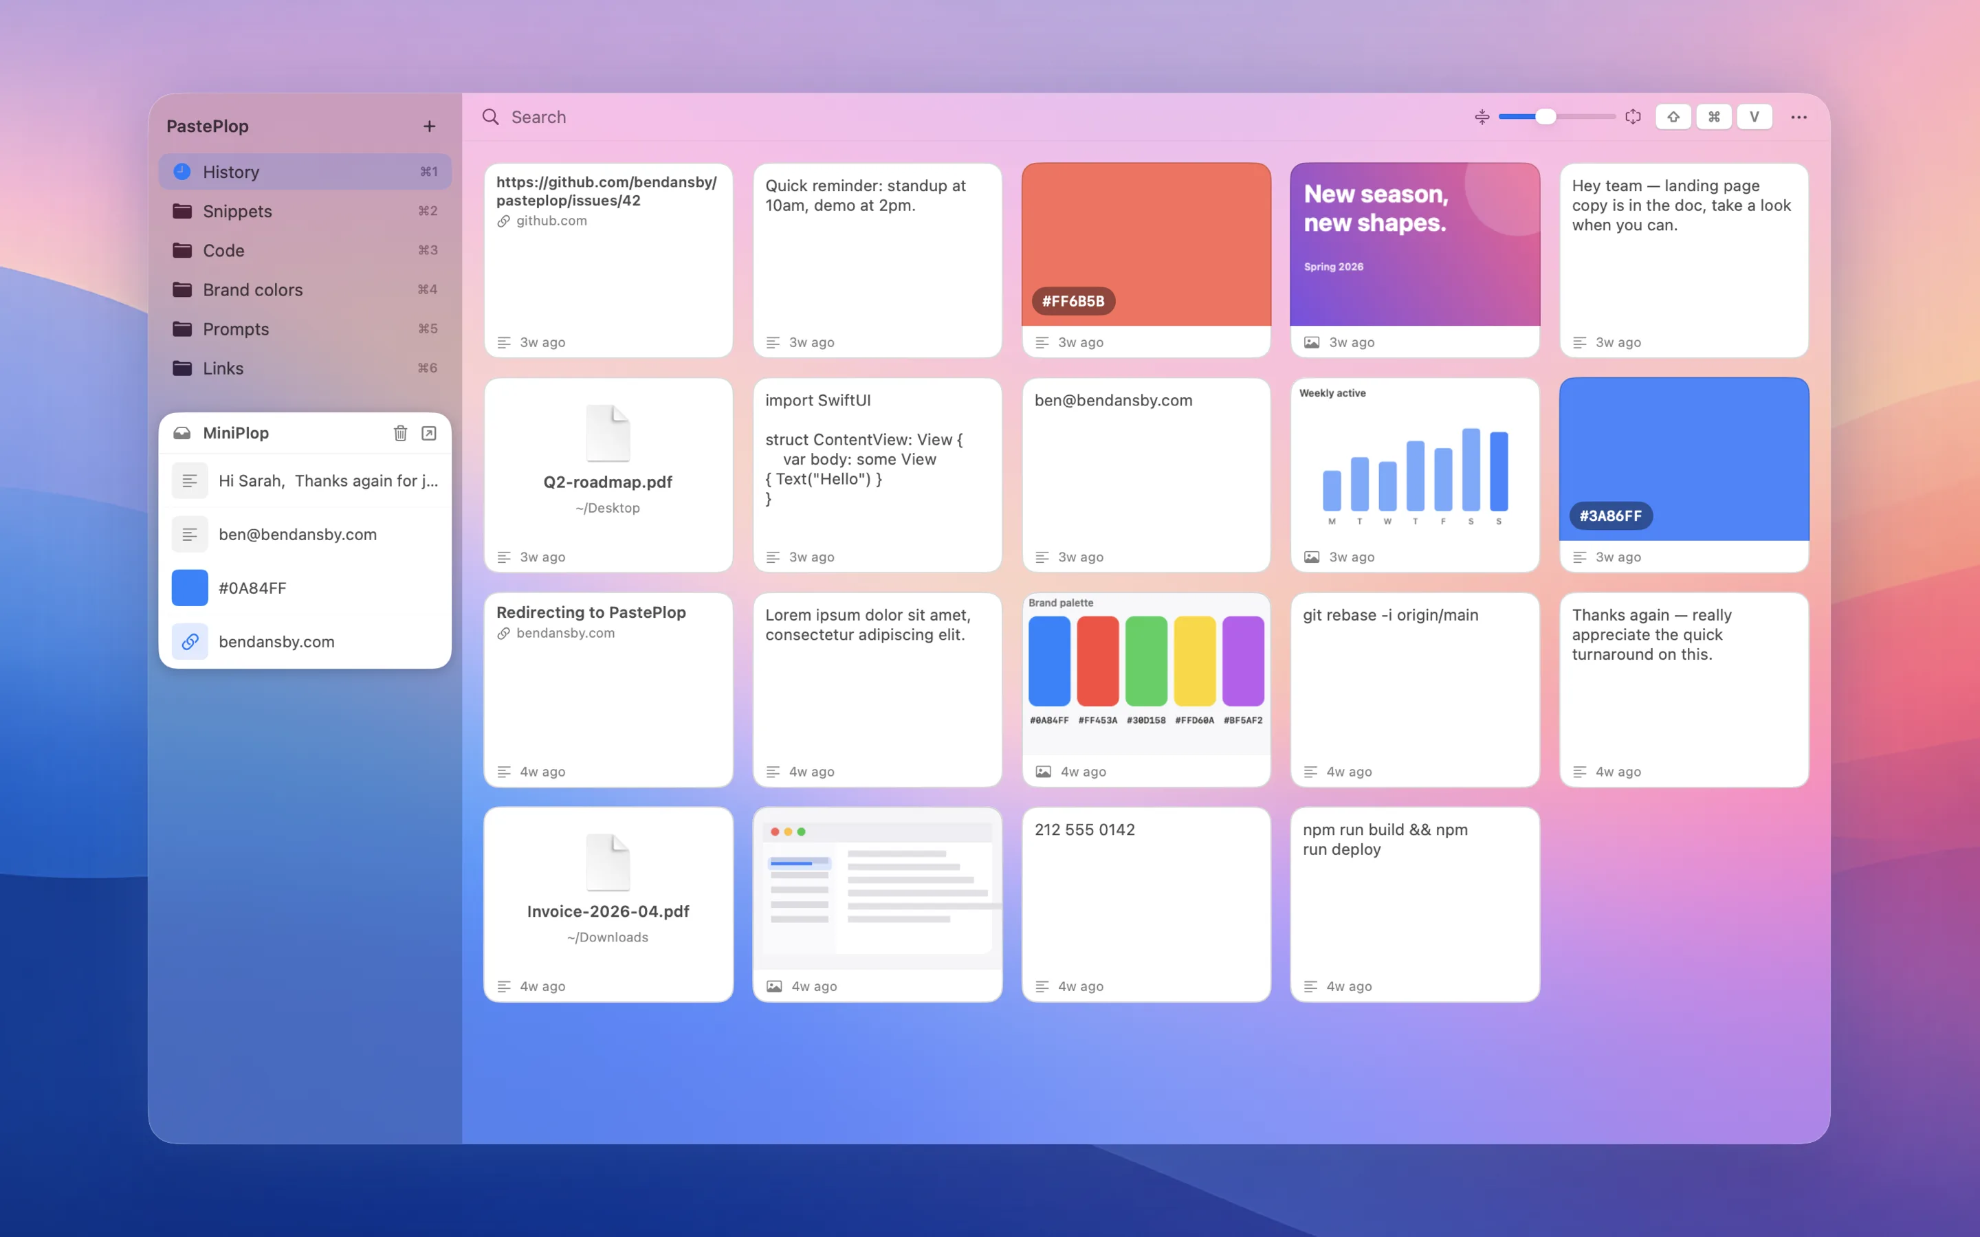Go to the Links folder

tap(305, 368)
